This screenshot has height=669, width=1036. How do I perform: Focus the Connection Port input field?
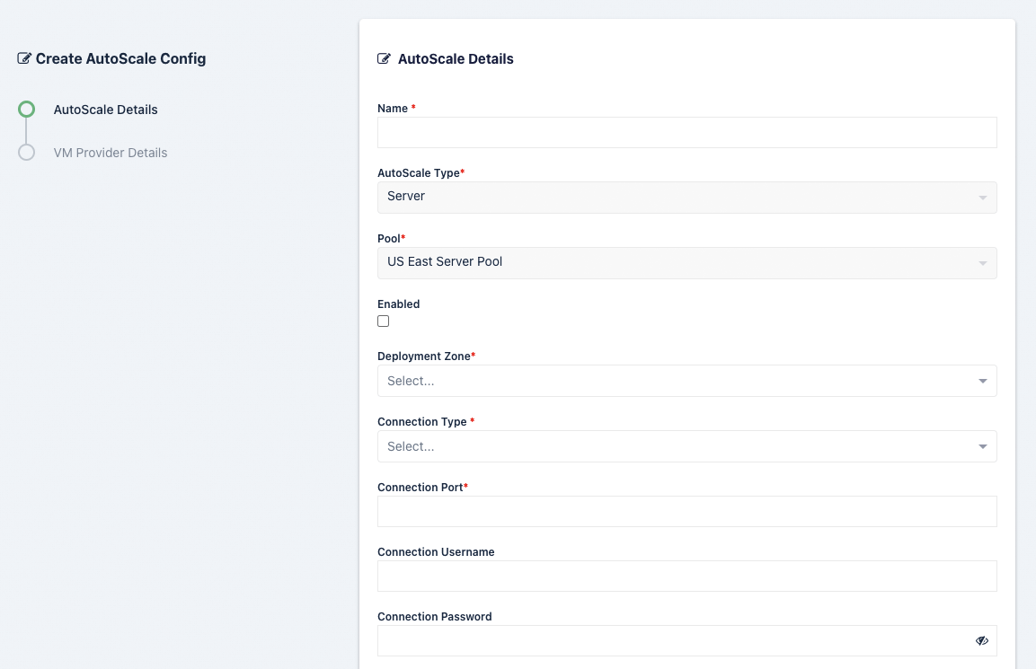click(686, 512)
